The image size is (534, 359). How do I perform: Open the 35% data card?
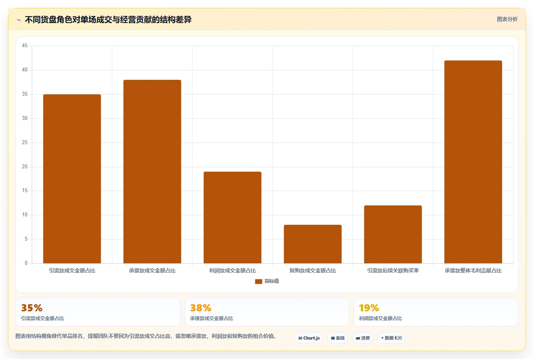(98, 312)
